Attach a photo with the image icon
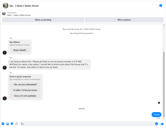The width and height of the screenshot is (166, 128). [8, 124]
